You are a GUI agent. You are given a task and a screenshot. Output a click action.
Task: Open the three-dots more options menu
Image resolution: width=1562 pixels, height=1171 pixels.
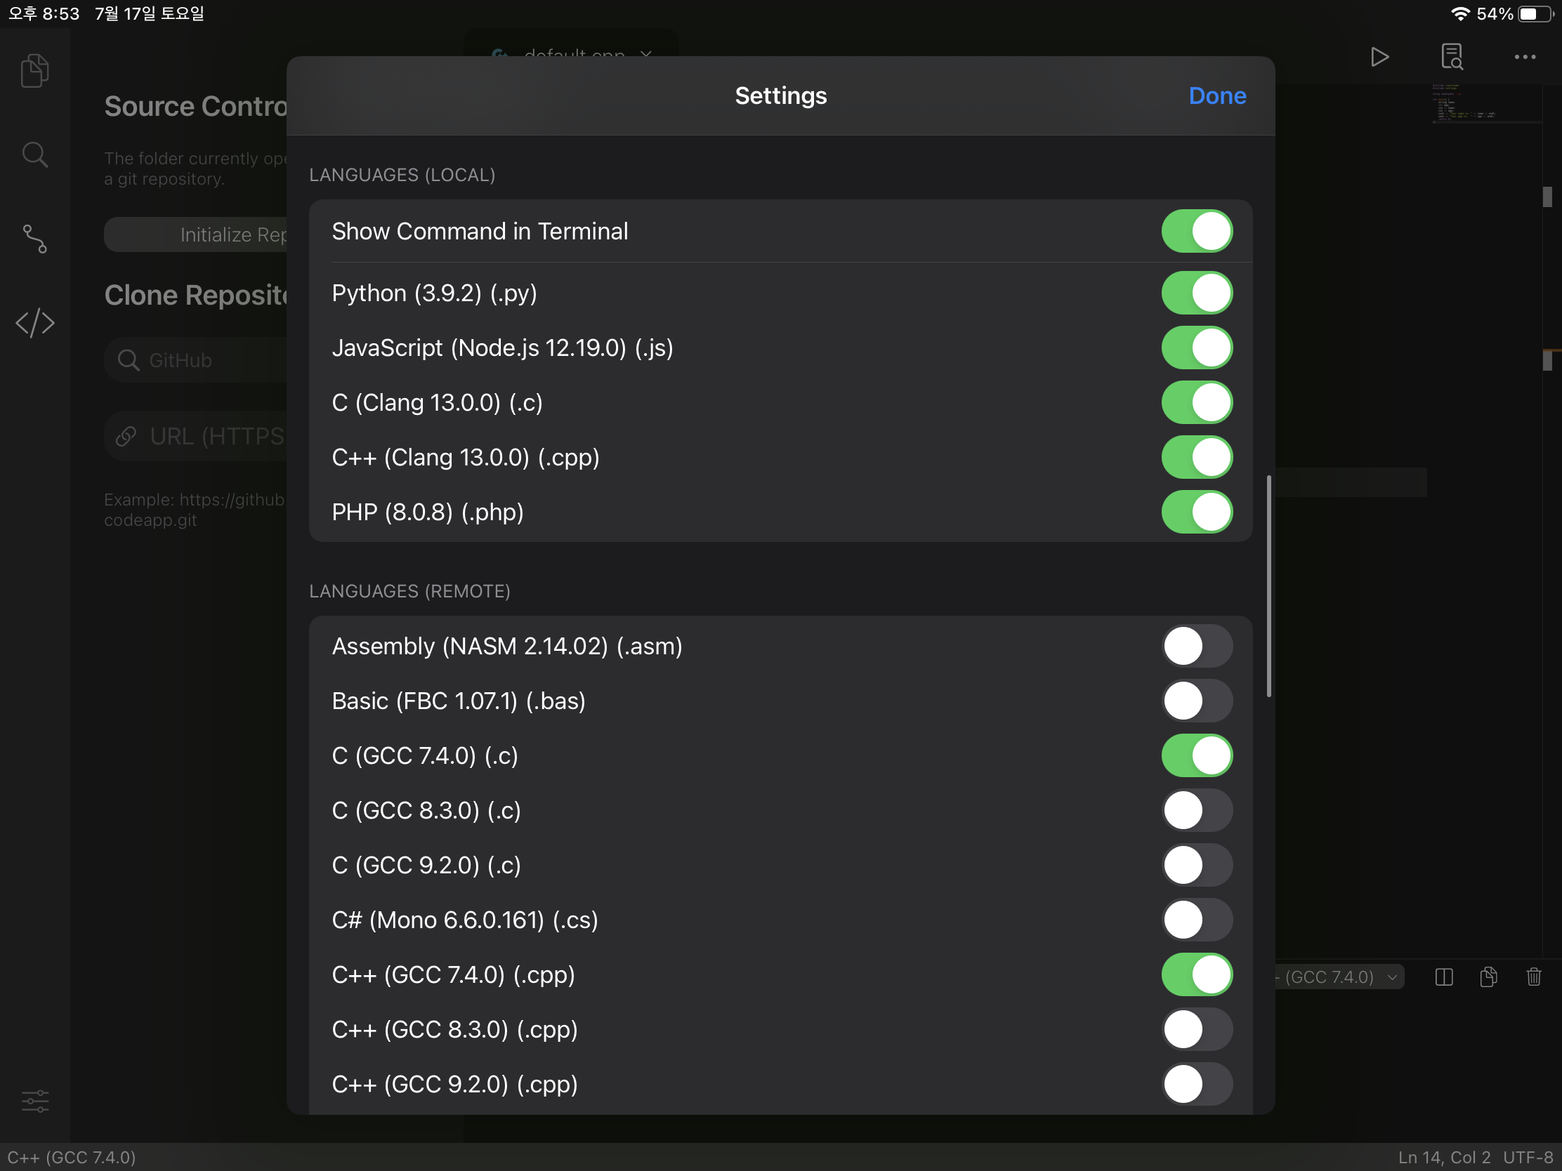(1525, 56)
